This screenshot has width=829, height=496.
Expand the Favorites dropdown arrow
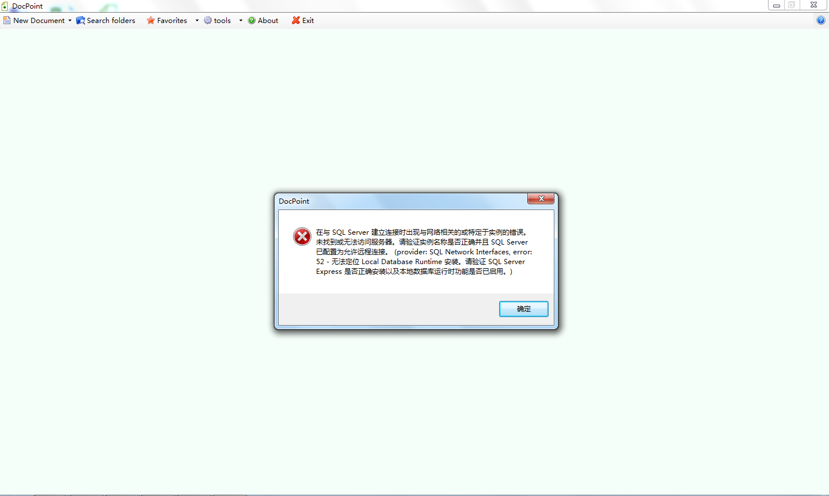pyautogui.click(x=197, y=21)
